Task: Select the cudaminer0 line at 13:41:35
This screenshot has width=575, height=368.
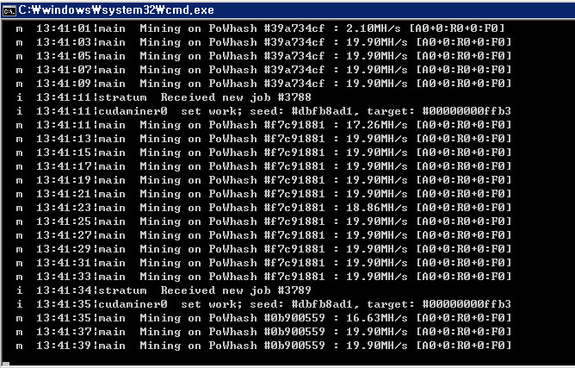Action: point(263,303)
